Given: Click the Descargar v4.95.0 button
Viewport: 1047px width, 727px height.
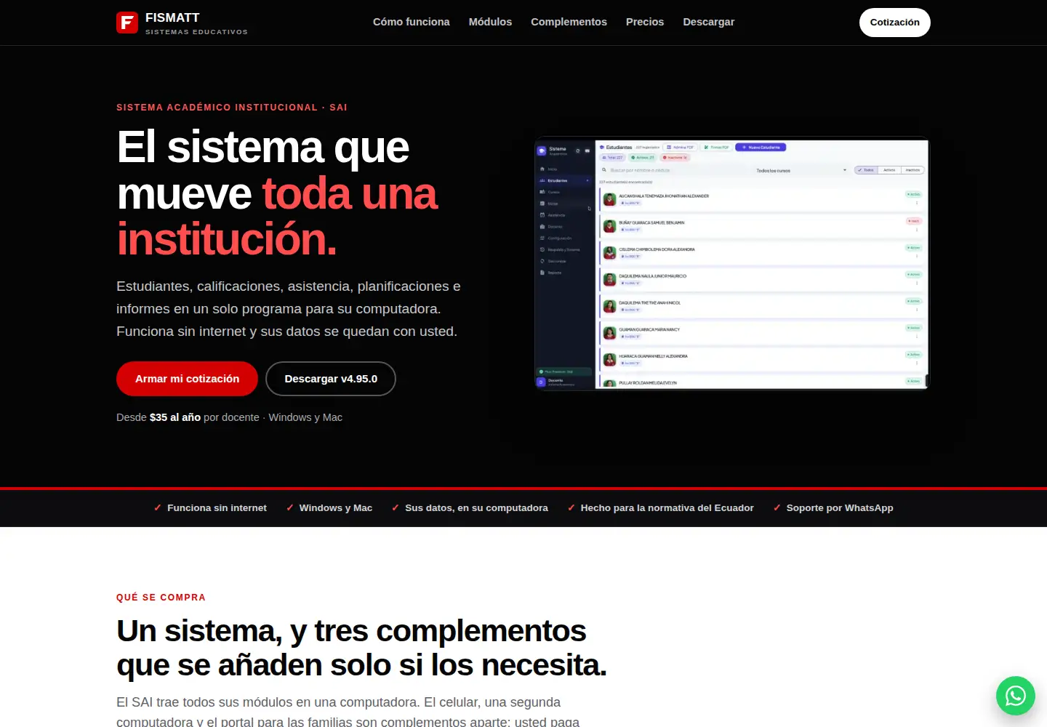Looking at the screenshot, I should pos(331,379).
